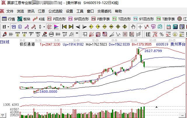Open the 帮助 menu
Screen dimensions: 187x118
[x=118, y=11]
